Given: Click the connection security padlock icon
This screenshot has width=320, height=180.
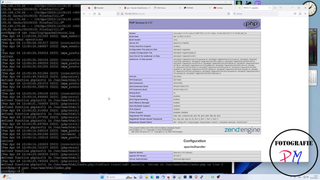Looking at the screenshot, I should click(x=122, y=14).
